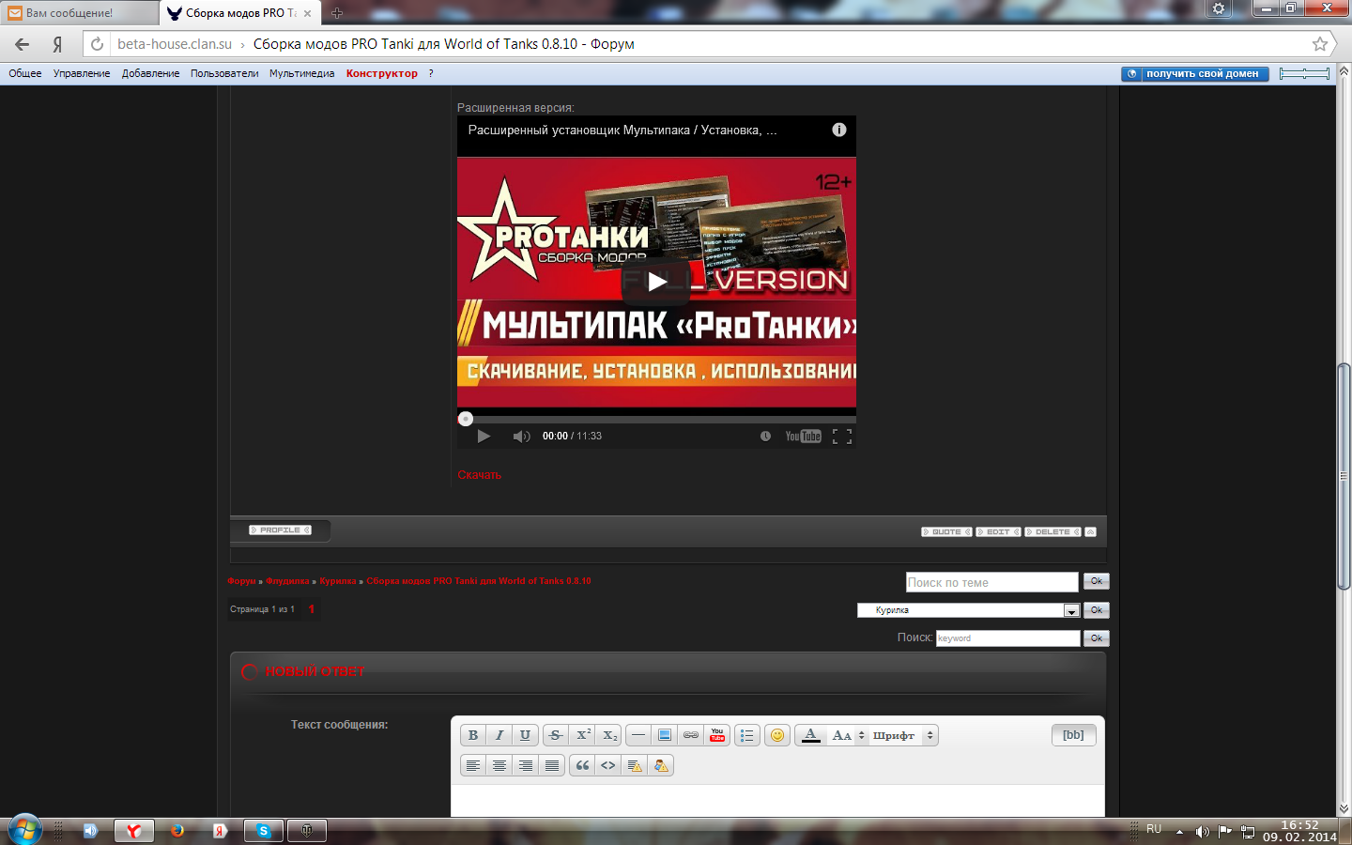The image size is (1352, 845).
Task: Show video info icon
Action: (x=839, y=130)
